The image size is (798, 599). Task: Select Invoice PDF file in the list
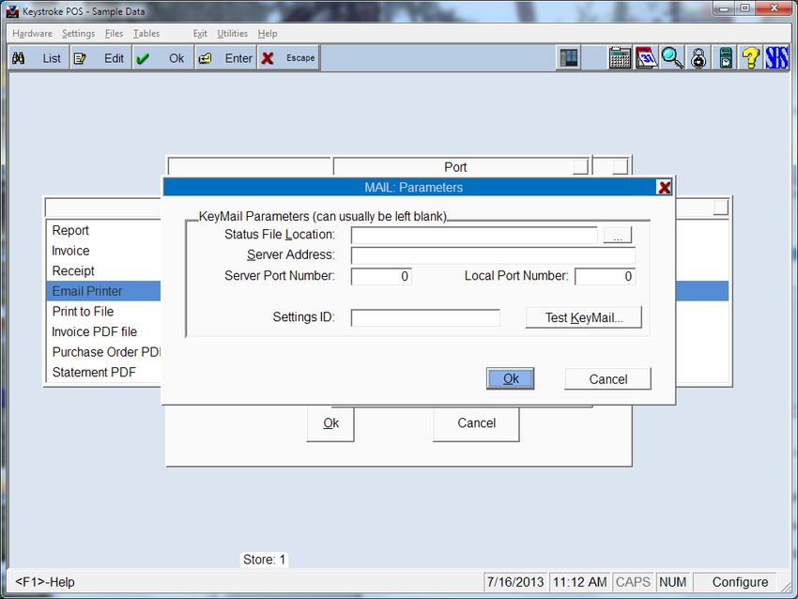104,331
